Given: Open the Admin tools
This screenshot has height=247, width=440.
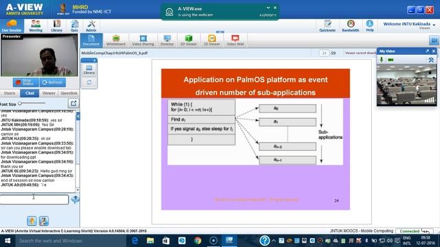Looking at the screenshot, I should click(x=91, y=26).
